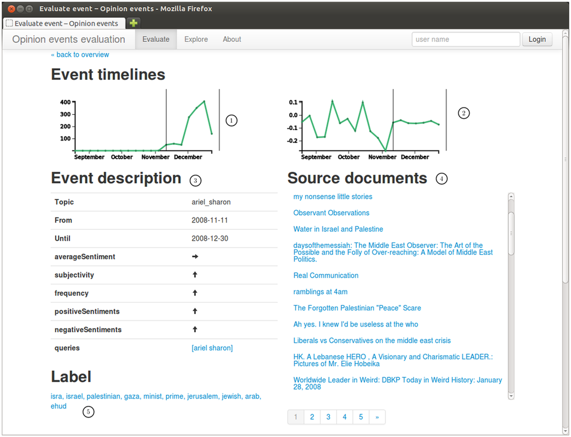The height and width of the screenshot is (437, 571).
Task: Click the negativeSentiments up arrow icon
Action: (x=195, y=330)
